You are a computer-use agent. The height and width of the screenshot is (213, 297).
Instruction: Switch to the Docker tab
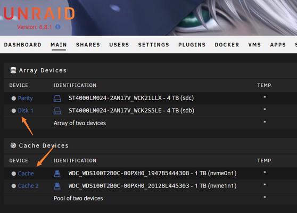pyautogui.click(x=227, y=45)
